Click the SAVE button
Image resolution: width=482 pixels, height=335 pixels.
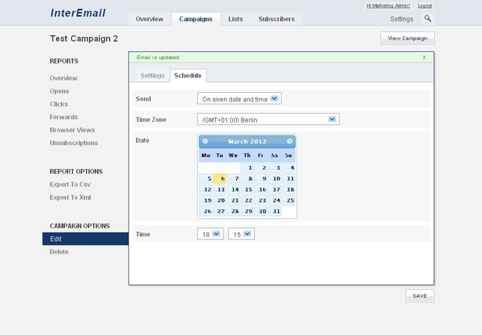click(x=419, y=295)
